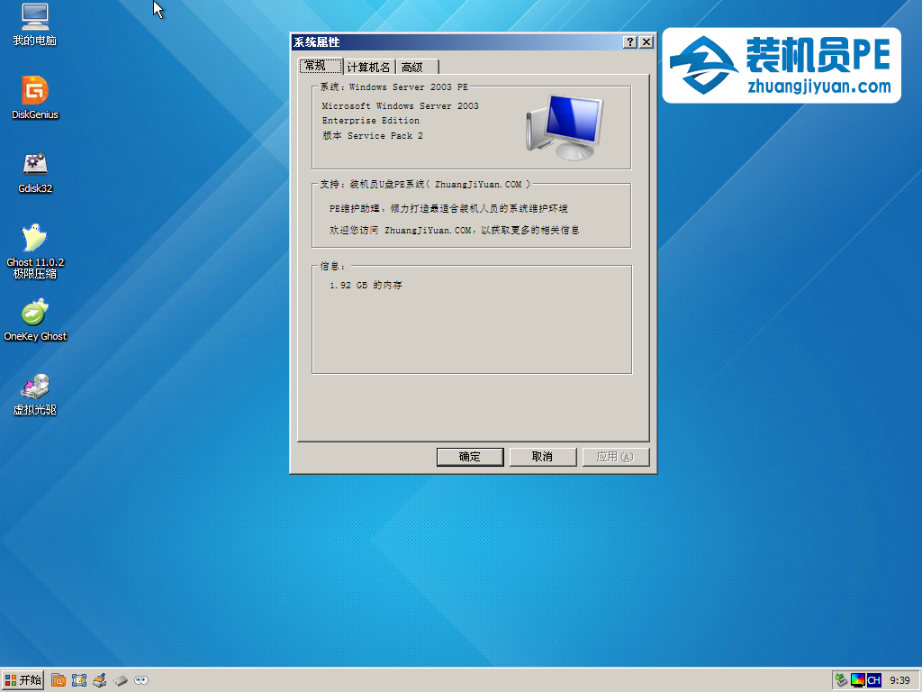
Task: Open the 我的电脑 desktop icon
Action: (35, 24)
